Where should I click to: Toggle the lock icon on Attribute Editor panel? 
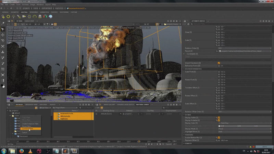click(185, 21)
